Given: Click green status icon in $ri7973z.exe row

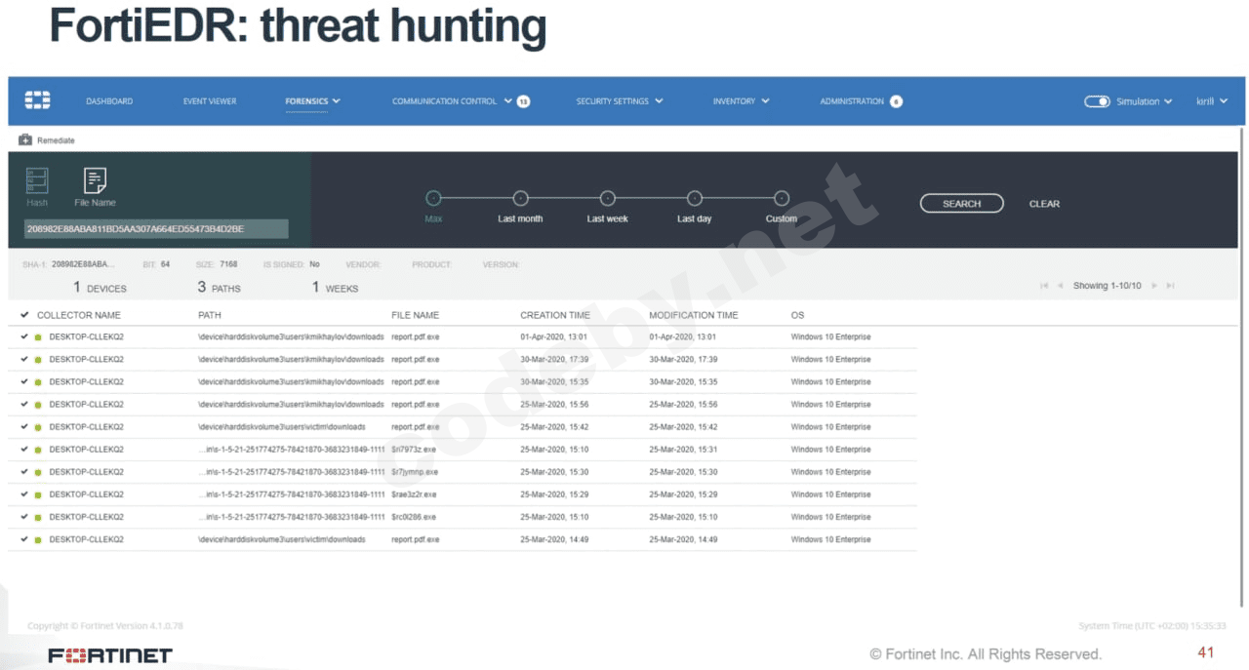Looking at the screenshot, I should [38, 450].
